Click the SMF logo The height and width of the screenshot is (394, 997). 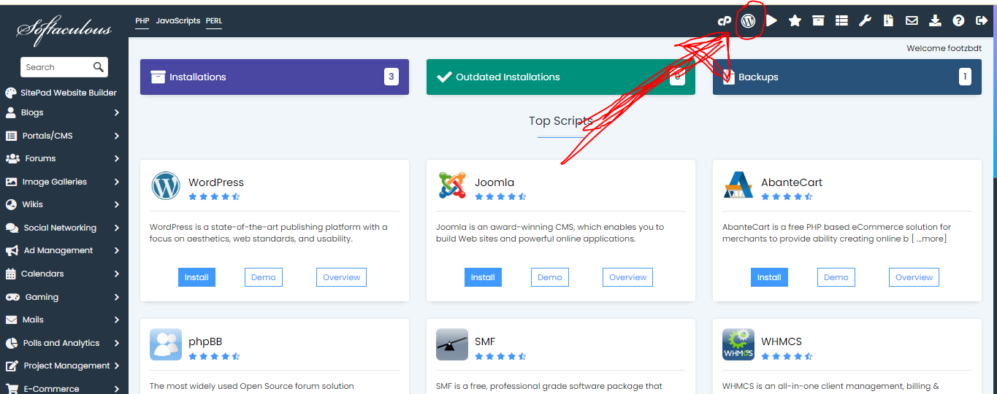tap(452, 344)
